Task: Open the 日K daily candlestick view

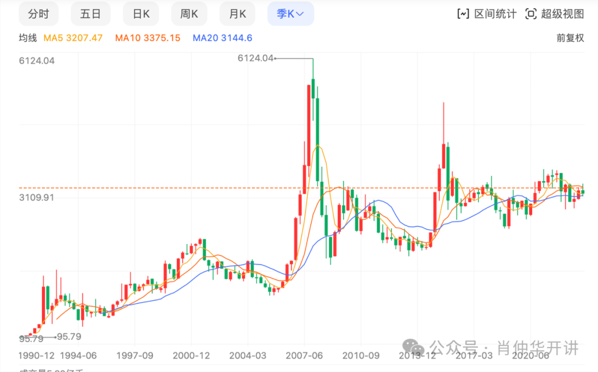Action: pos(141,14)
